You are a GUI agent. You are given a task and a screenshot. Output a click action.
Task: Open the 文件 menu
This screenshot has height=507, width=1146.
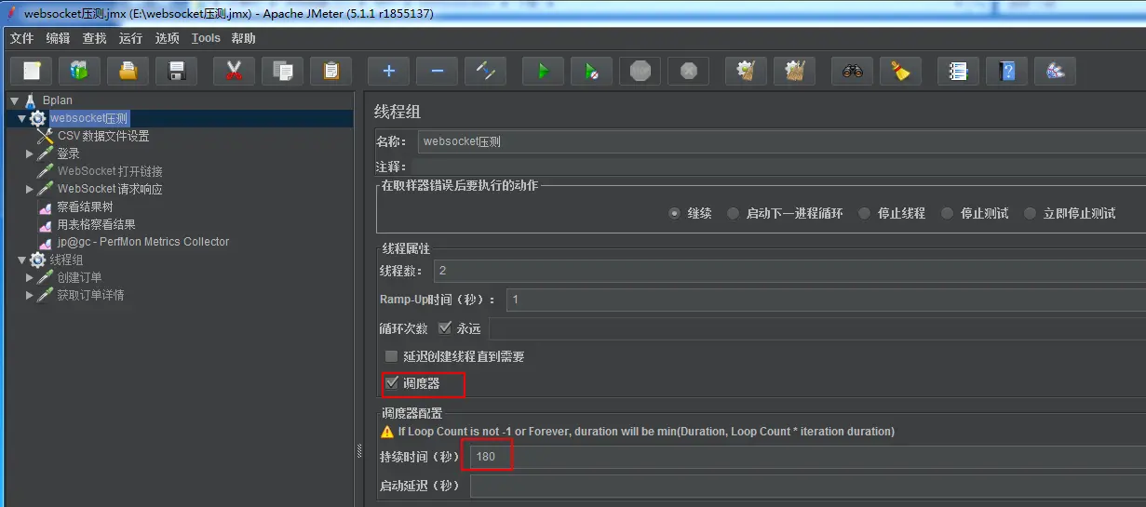[21, 38]
